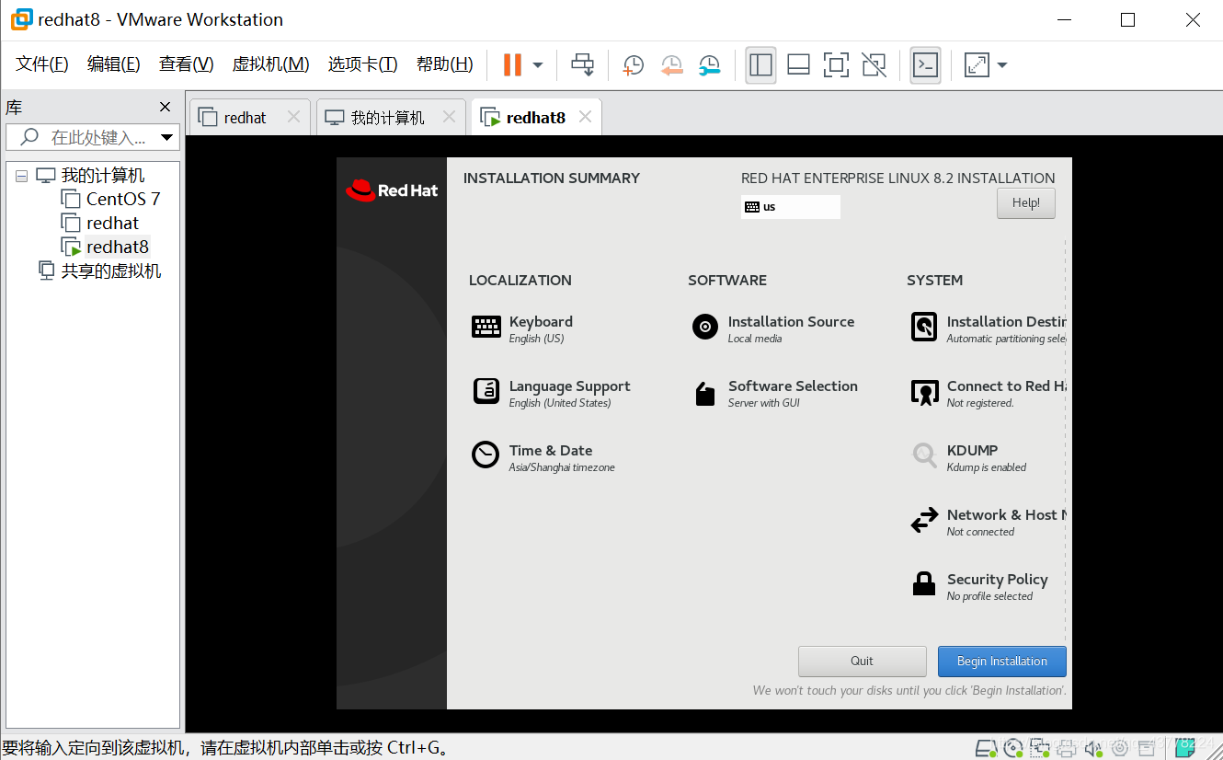Click CD/DVD drive status bar icon
The width and height of the screenshot is (1223, 760).
1013,747
